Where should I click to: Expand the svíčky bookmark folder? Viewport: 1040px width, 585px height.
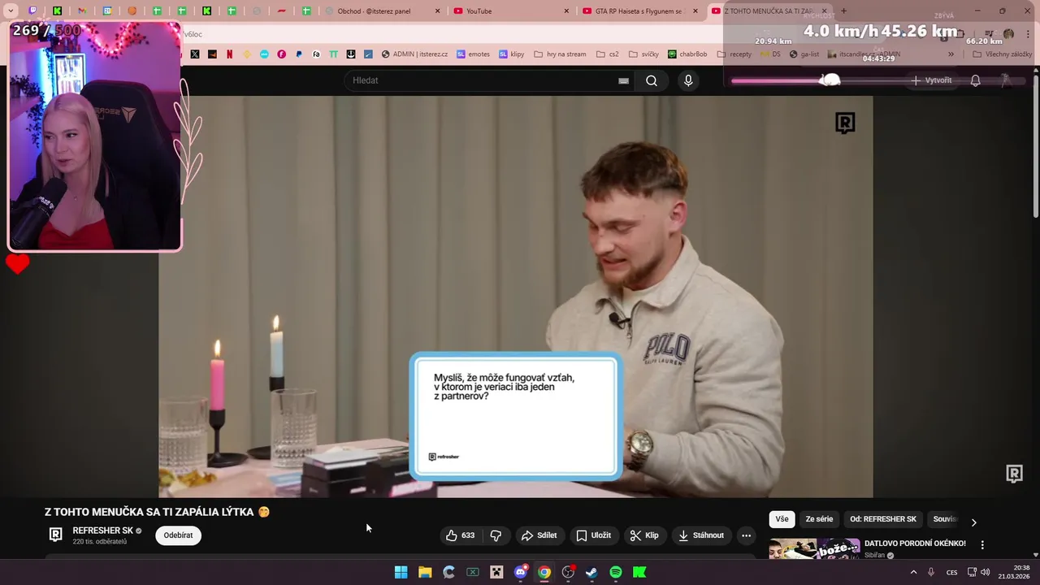[x=643, y=54]
